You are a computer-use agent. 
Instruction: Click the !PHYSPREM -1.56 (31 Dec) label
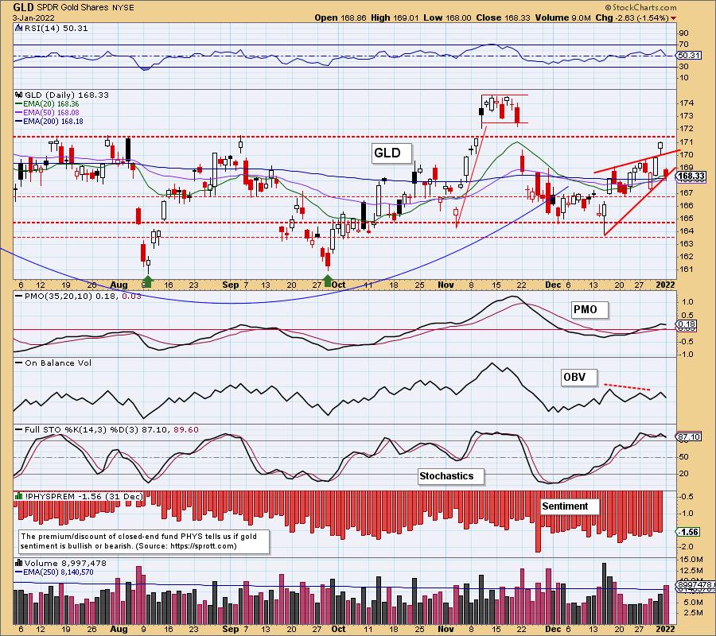click(x=84, y=496)
